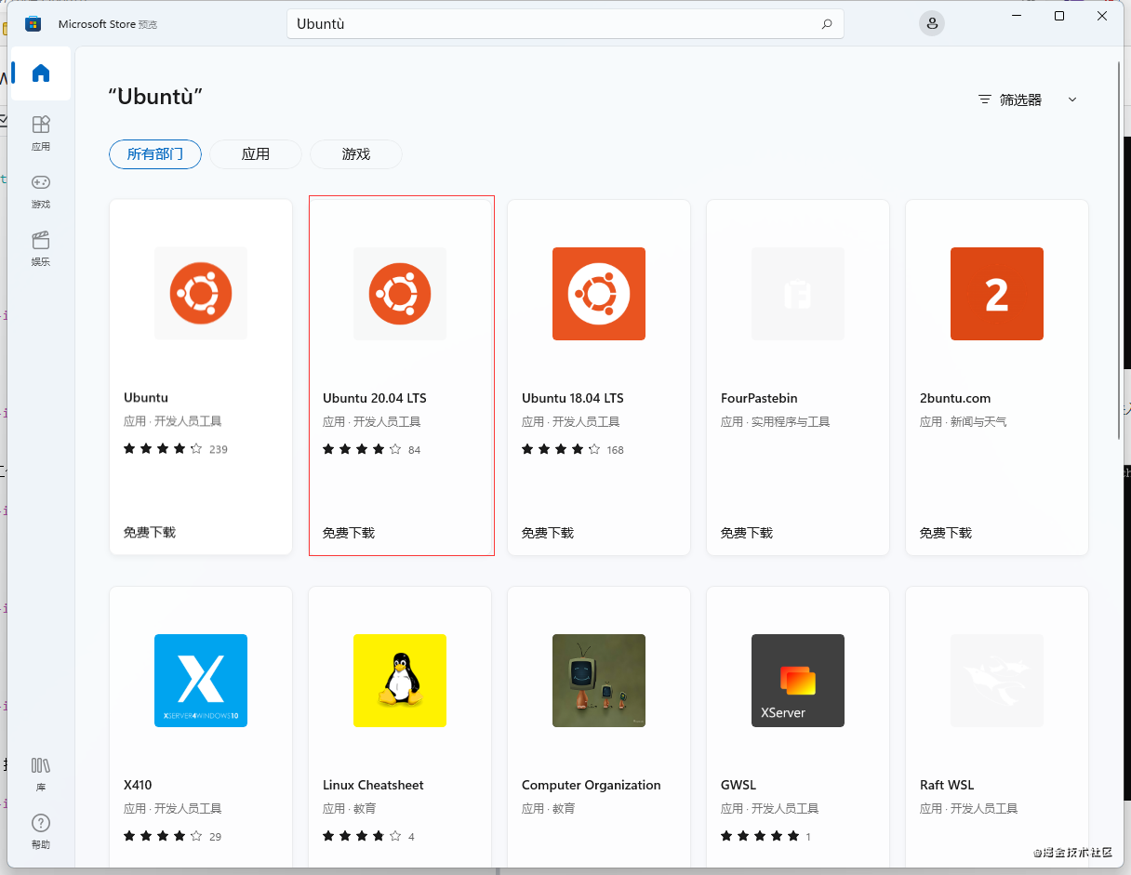The height and width of the screenshot is (875, 1131).
Task: Open the 帮助 (Help) sidebar icon
Action: (x=41, y=831)
